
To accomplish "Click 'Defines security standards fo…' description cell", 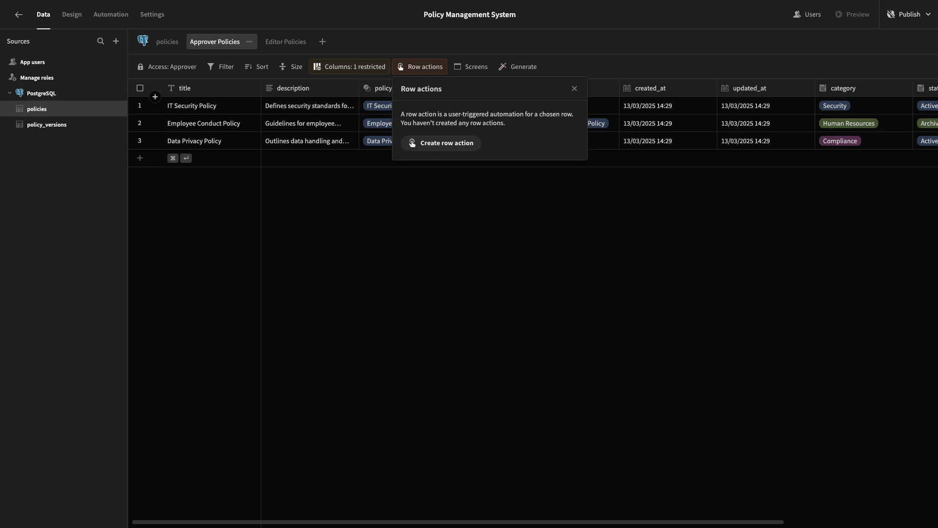I will tap(310, 106).
